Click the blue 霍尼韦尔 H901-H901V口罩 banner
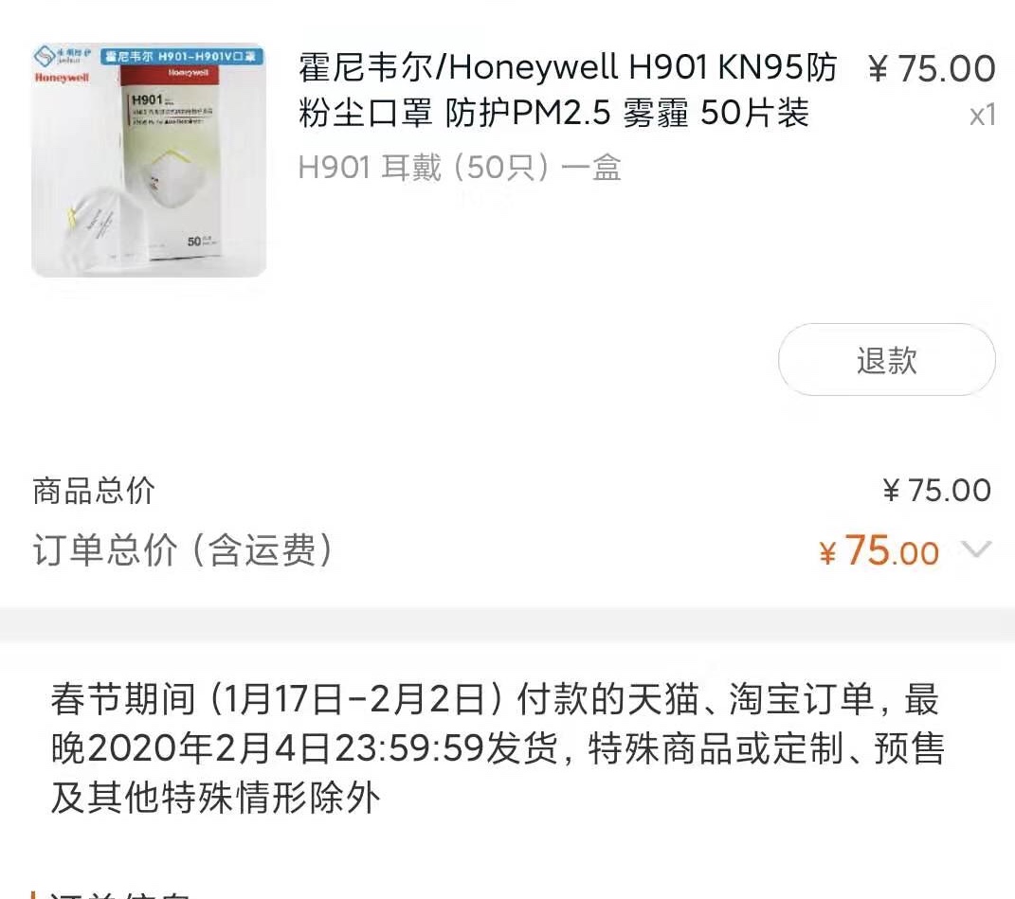 coord(182,56)
